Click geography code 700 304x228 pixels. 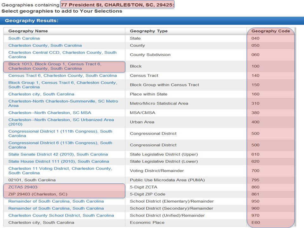[x=255, y=171]
